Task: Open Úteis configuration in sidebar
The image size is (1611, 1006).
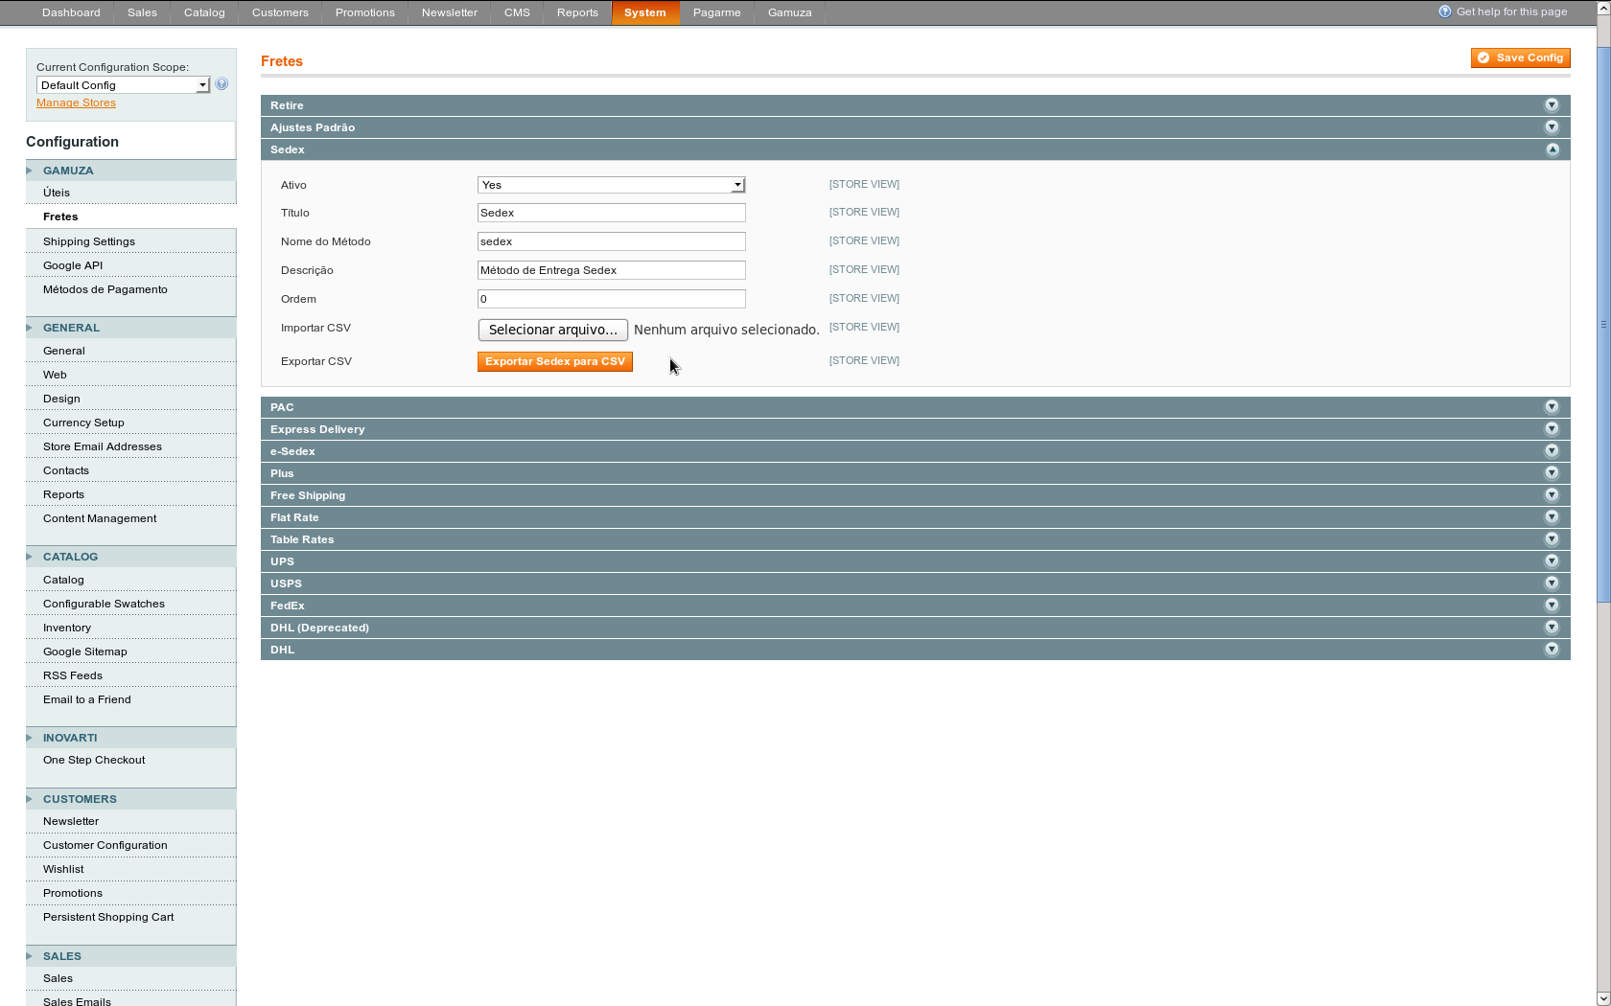Action: pyautogui.click(x=130, y=193)
